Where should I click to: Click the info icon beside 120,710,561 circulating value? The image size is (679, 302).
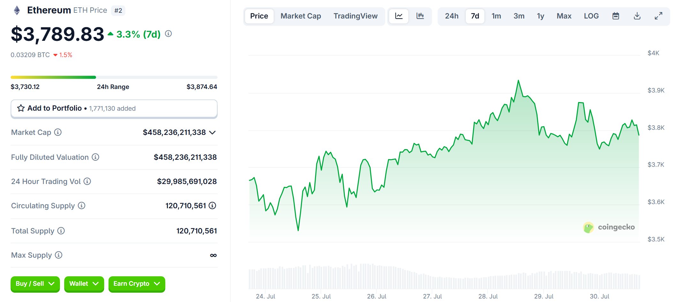[x=213, y=205]
